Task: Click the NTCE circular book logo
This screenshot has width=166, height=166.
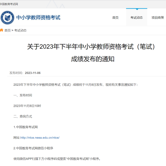Action: tap(7, 17)
